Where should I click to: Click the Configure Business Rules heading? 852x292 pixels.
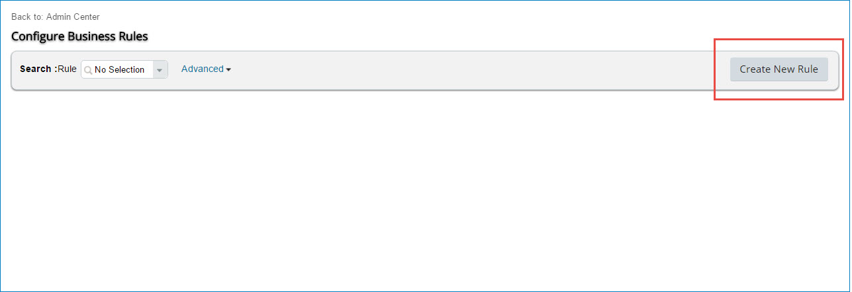coord(79,36)
